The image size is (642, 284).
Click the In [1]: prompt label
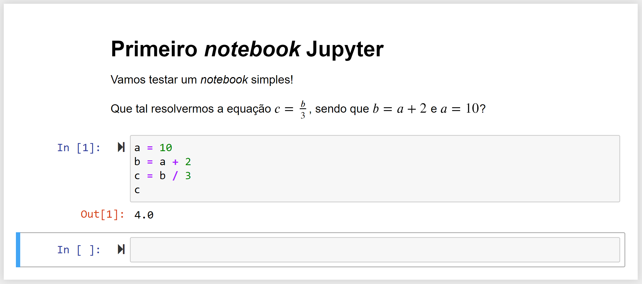coord(79,148)
